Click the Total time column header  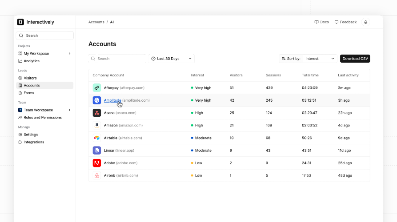tap(310, 75)
